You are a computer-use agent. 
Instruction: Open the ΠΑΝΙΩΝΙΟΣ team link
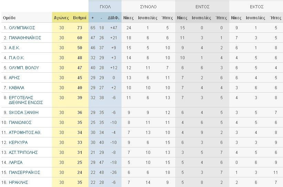pos(20,122)
